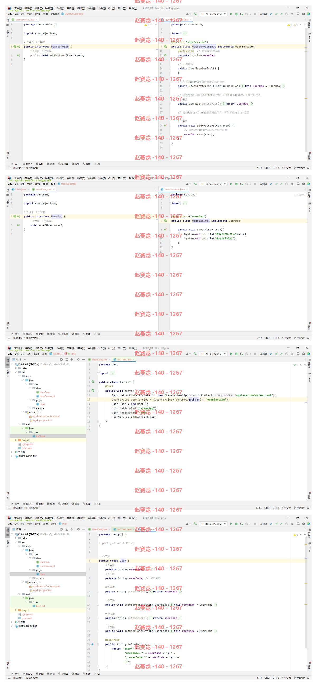Click dao breadcrumb in UserDaoImpl window
The height and width of the screenshot is (685, 317).
(x=53, y=184)
